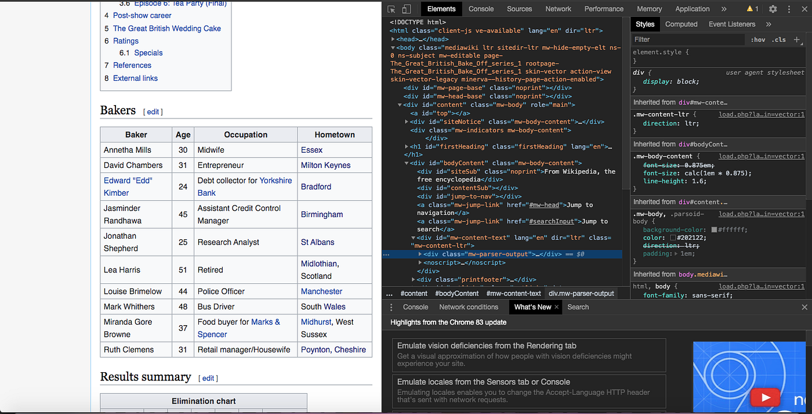Viewport: 812px width, 414px height.
Task: Open the Milton Keynes link
Action: coord(325,165)
